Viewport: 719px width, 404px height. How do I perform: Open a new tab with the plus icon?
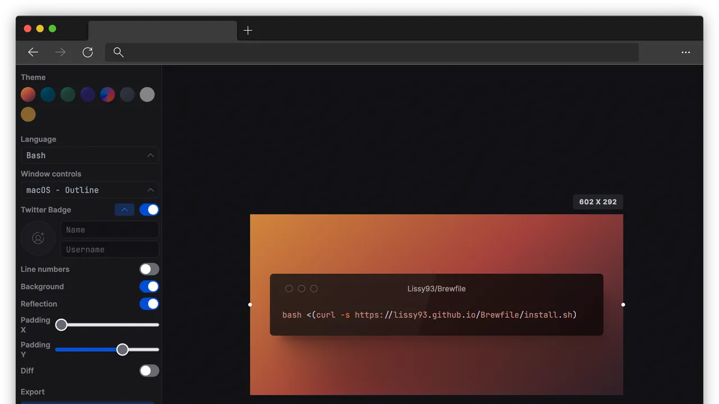248,30
